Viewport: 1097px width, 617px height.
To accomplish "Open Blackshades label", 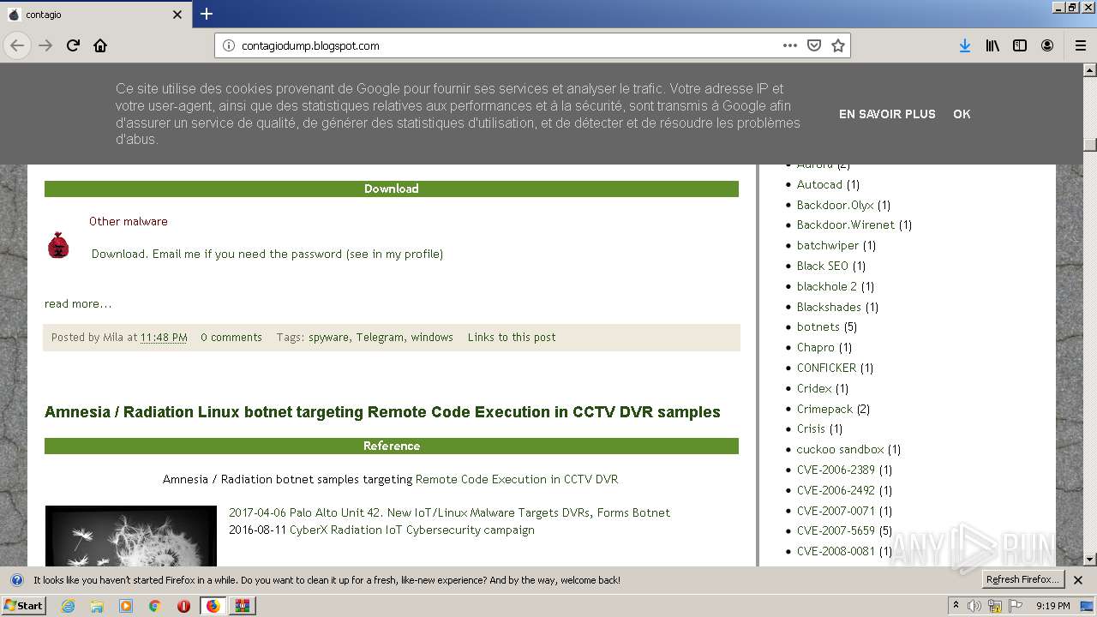I will (x=829, y=307).
